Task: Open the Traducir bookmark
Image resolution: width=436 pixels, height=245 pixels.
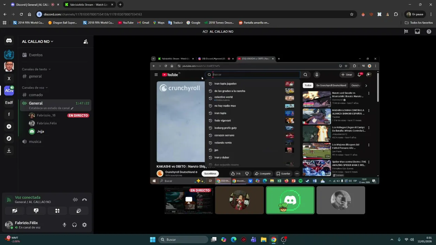Action: [x=175, y=22]
